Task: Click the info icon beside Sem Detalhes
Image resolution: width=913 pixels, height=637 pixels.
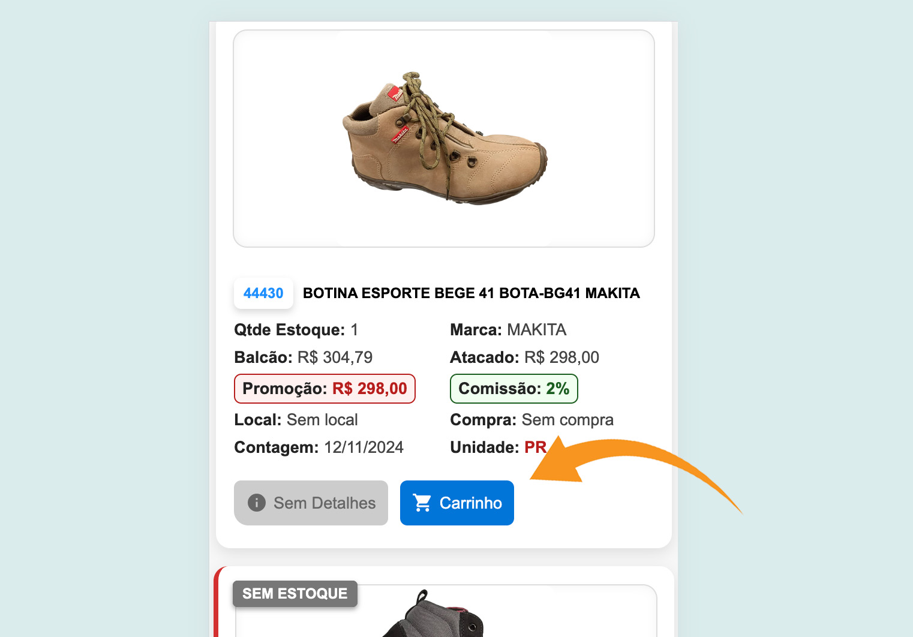Action: tap(257, 503)
